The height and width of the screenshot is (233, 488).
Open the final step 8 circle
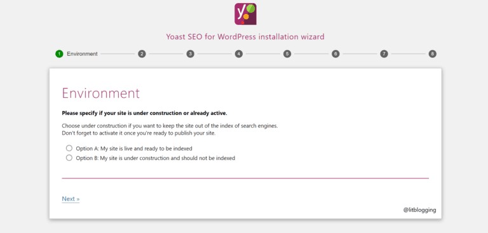coord(432,54)
